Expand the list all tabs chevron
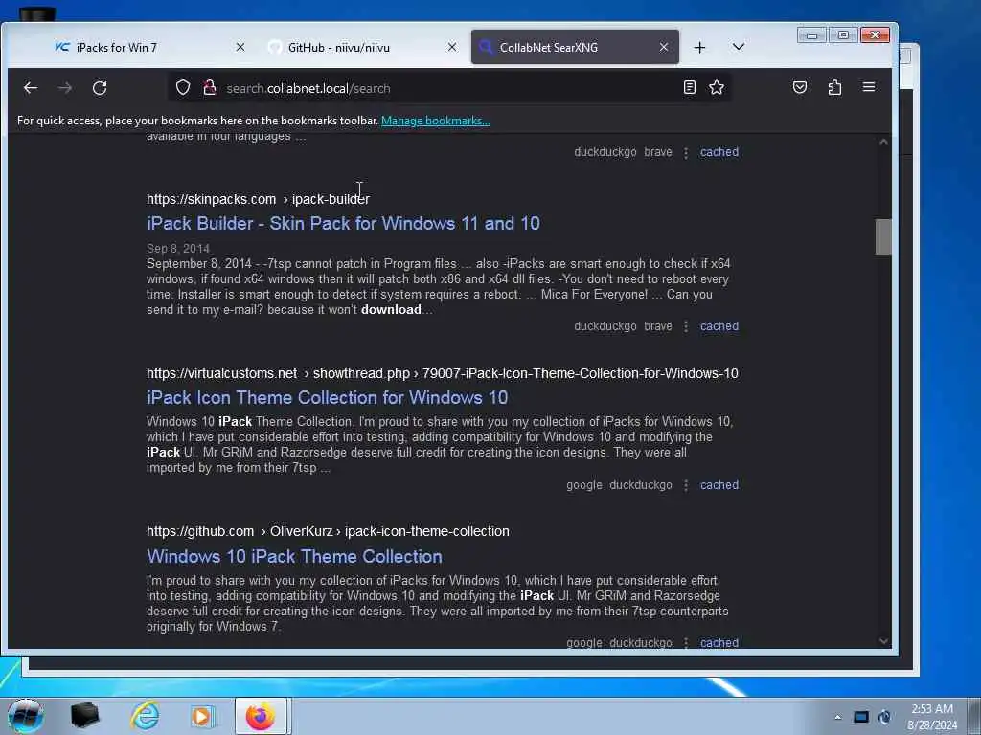 (x=739, y=47)
